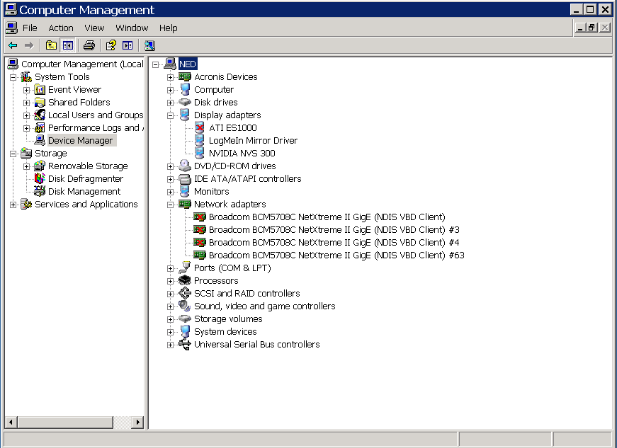This screenshot has height=448, width=617.
Task: Click the console tree horizontal scrollbar thumb
Action: (65, 422)
